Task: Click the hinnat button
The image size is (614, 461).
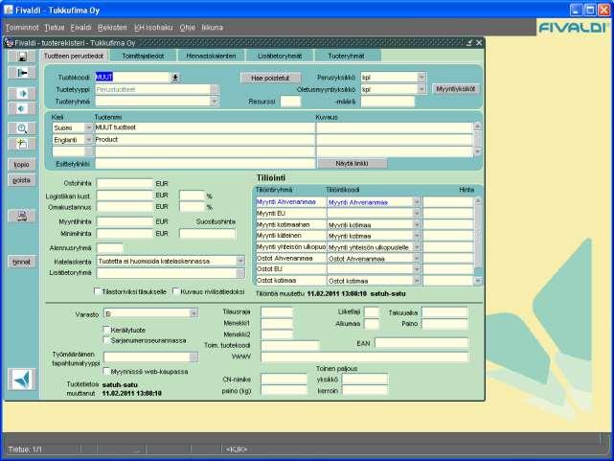Action: [x=22, y=262]
